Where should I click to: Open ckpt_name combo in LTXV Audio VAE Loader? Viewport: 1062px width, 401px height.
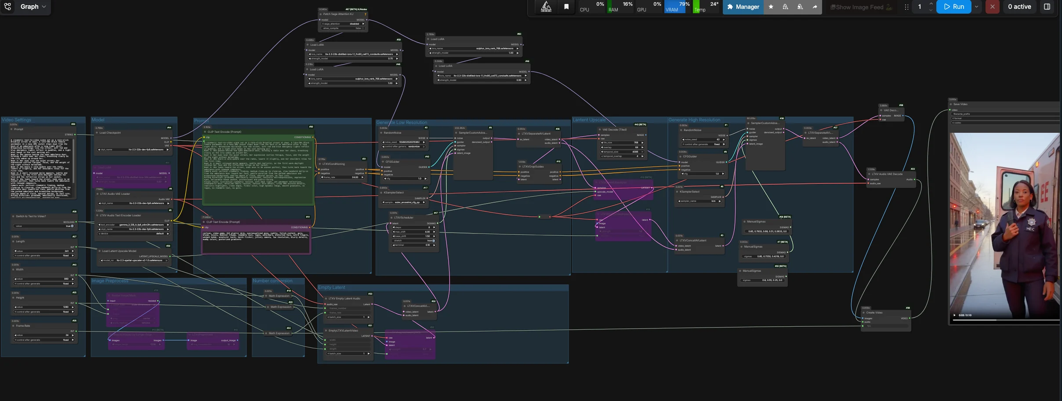[x=133, y=203]
